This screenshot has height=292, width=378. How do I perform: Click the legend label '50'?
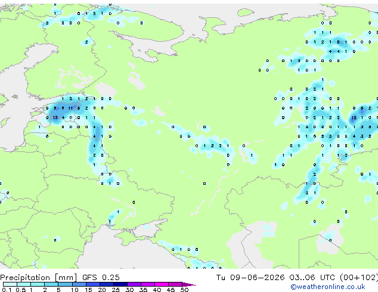[184, 290]
